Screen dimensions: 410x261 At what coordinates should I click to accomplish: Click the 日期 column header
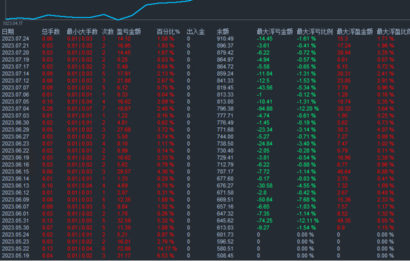8,31
